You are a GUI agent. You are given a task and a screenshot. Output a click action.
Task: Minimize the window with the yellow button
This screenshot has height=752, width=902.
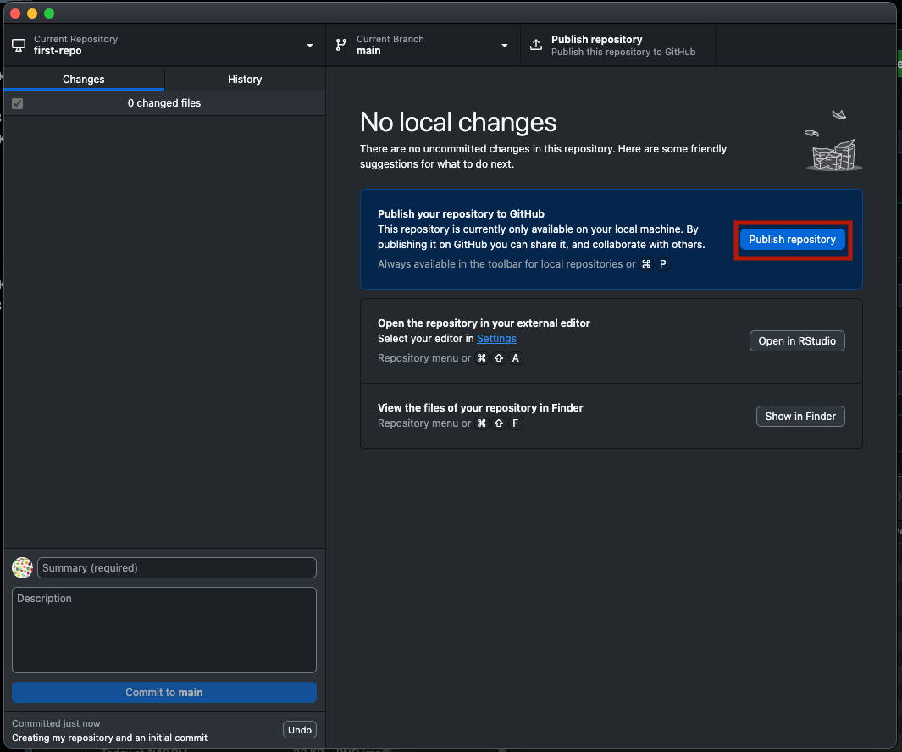[x=32, y=14]
